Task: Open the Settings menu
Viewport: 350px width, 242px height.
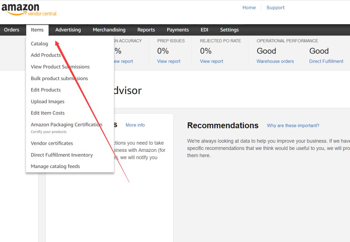Action: (229, 30)
